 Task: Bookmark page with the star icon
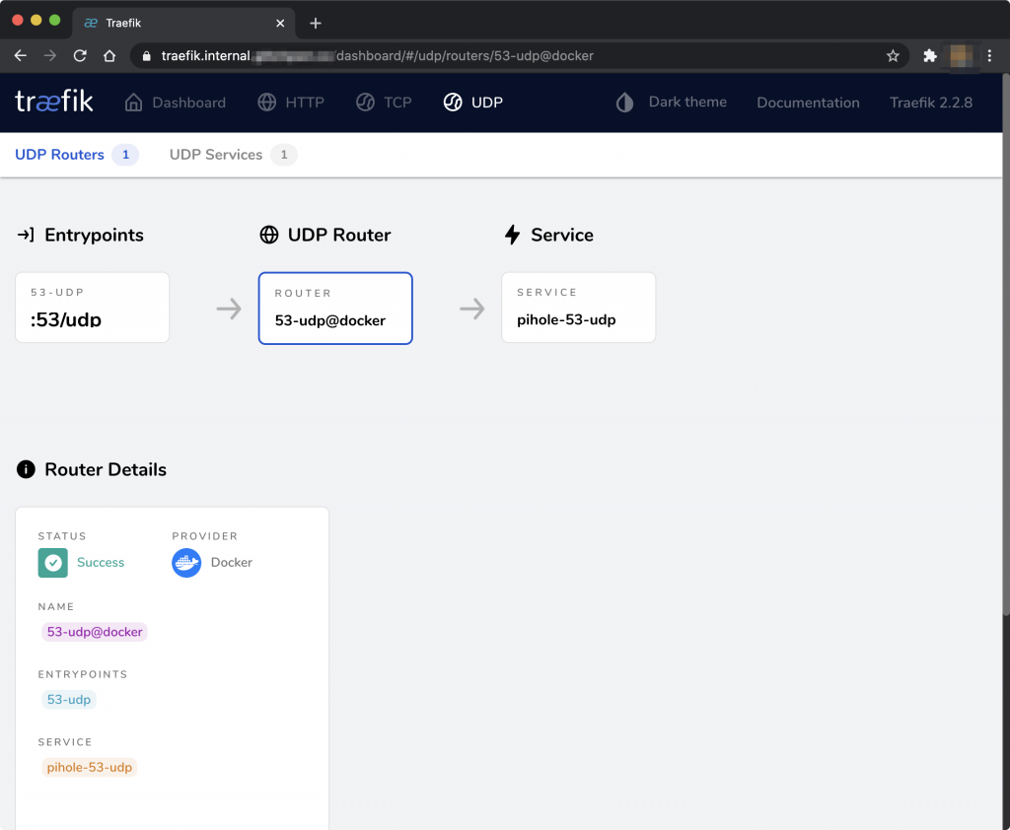pos(893,56)
